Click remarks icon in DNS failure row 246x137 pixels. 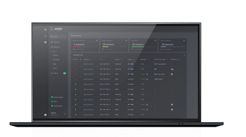point(172,69)
